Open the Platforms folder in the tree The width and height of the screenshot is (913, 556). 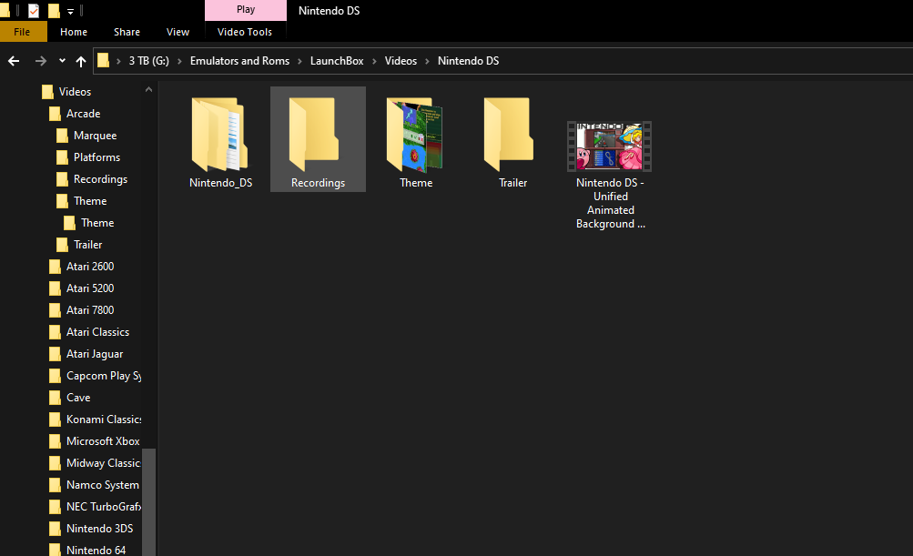[96, 157]
